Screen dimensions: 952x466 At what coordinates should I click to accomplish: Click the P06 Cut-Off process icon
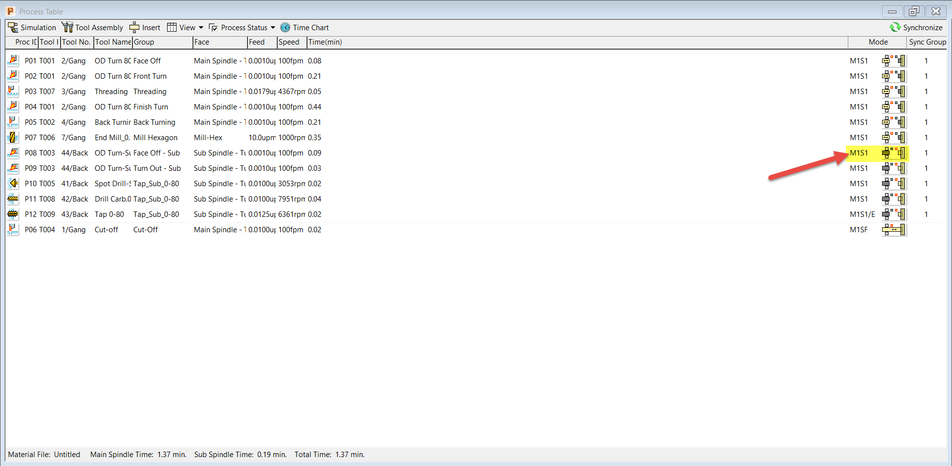[13, 229]
